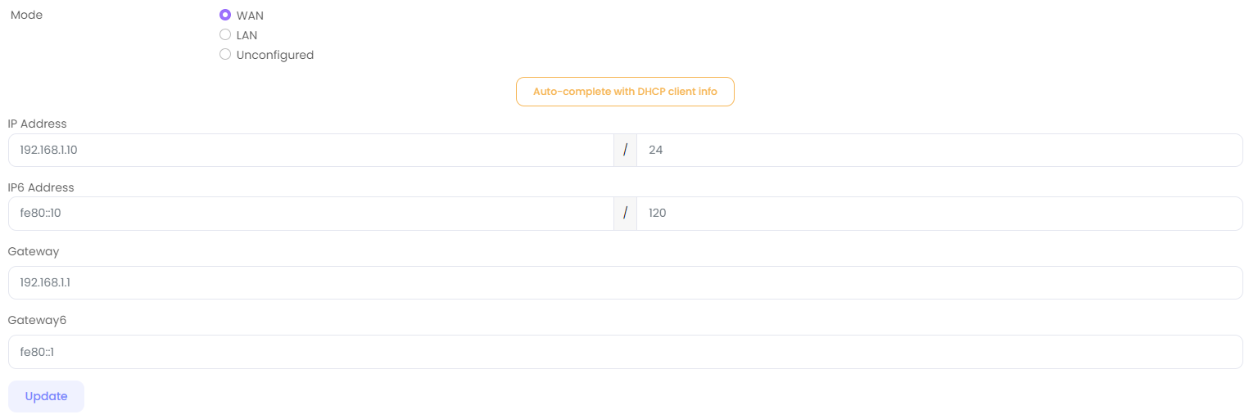Focus the Gateway field showing 192.168.1.1

pos(625,283)
